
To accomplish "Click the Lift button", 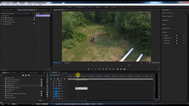I will coord(118,69).
